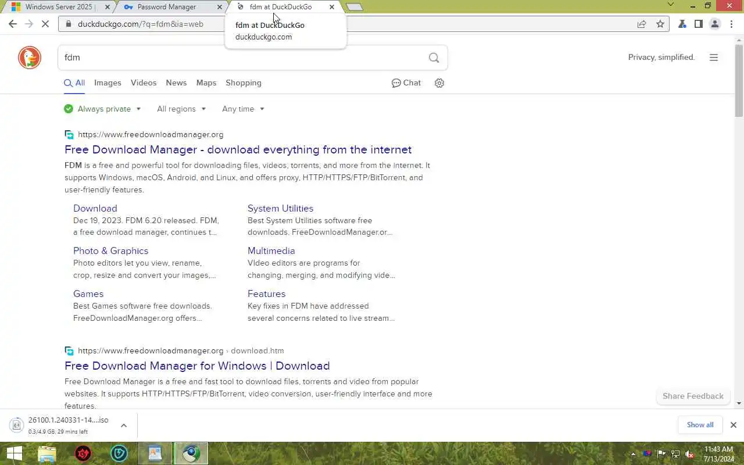Open the Multimedia sitelink

(271, 251)
